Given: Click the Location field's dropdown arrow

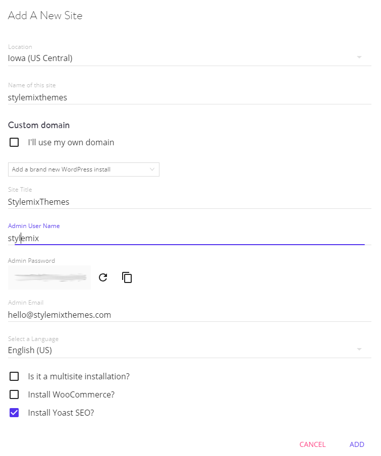Looking at the screenshot, I should (359, 58).
